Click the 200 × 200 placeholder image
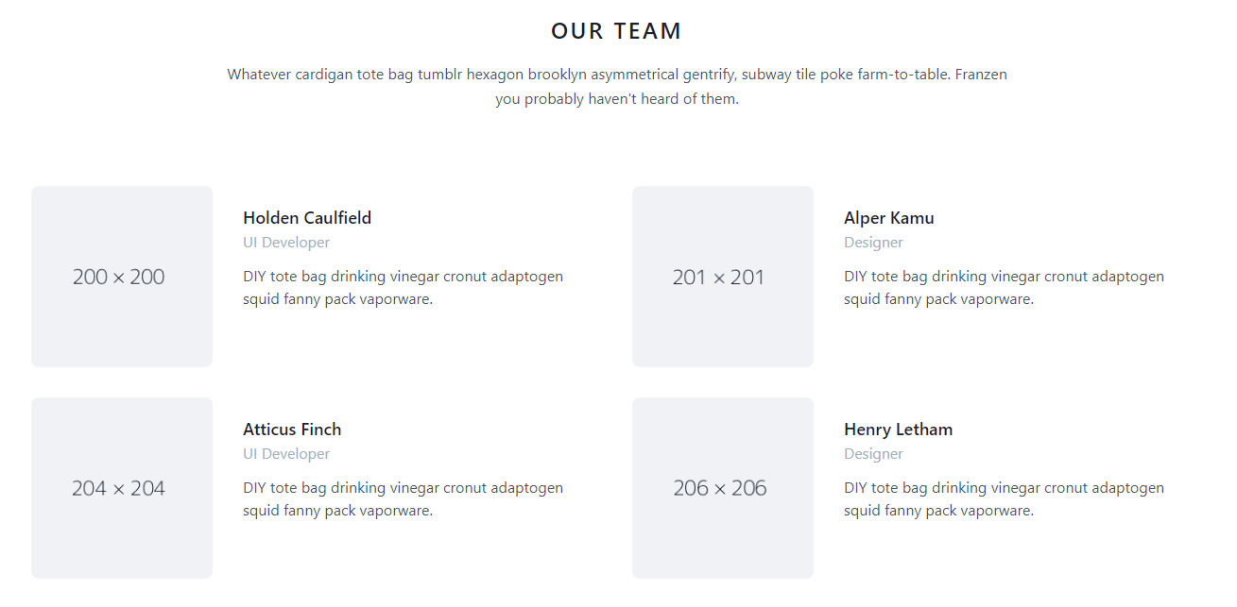The image size is (1237, 607). coord(122,277)
